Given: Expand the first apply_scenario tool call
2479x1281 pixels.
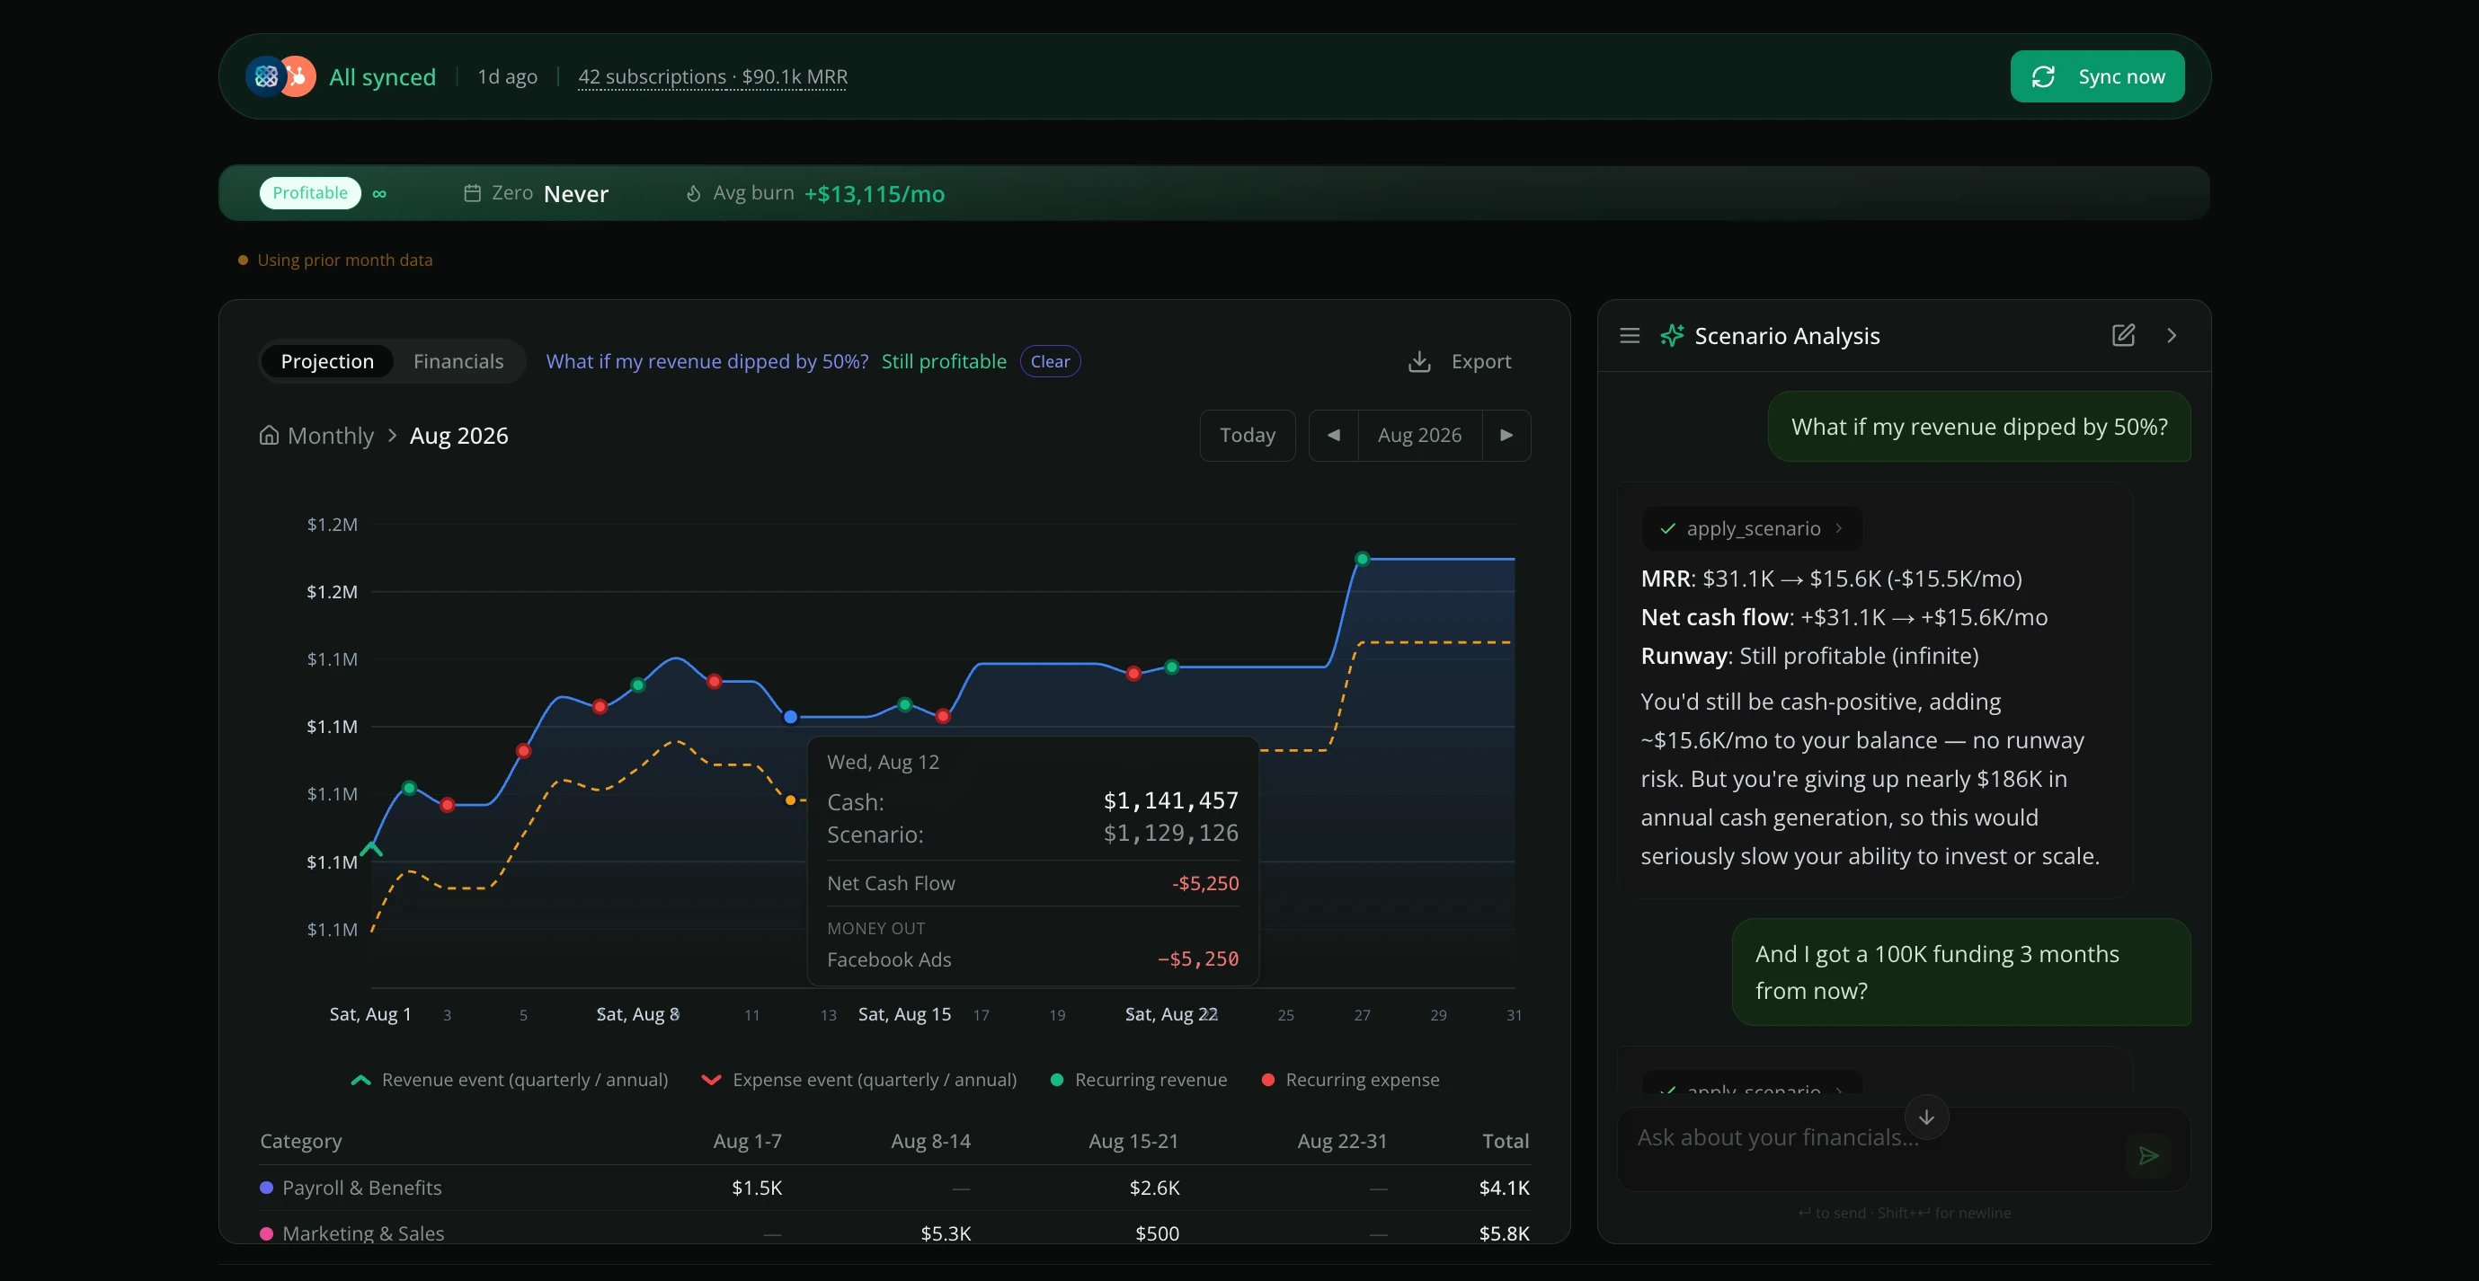Looking at the screenshot, I should pos(1753,528).
